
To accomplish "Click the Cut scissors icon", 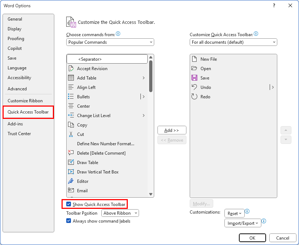I will point(71,134).
